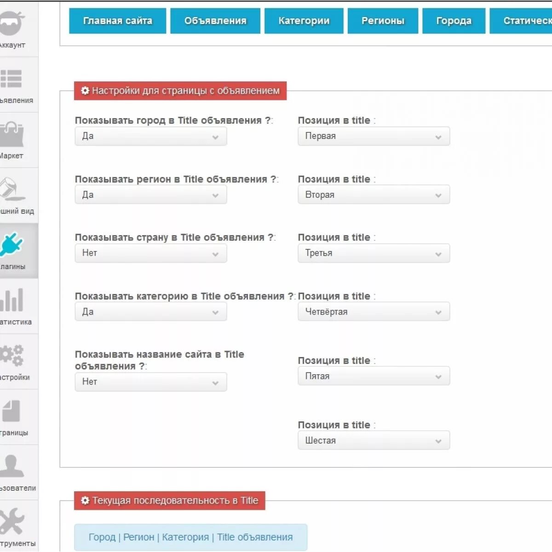Viewport: 552px width, 552px height.
Task: Open the city display Да dropdown
Action: click(x=151, y=136)
